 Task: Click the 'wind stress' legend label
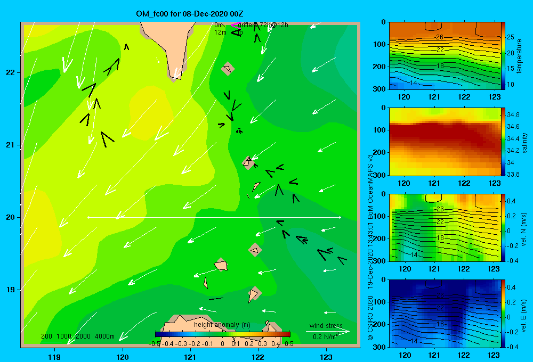(326, 325)
